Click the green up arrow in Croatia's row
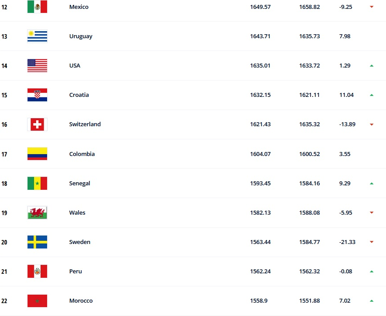The width and height of the screenshot is (386, 316). [x=371, y=95]
